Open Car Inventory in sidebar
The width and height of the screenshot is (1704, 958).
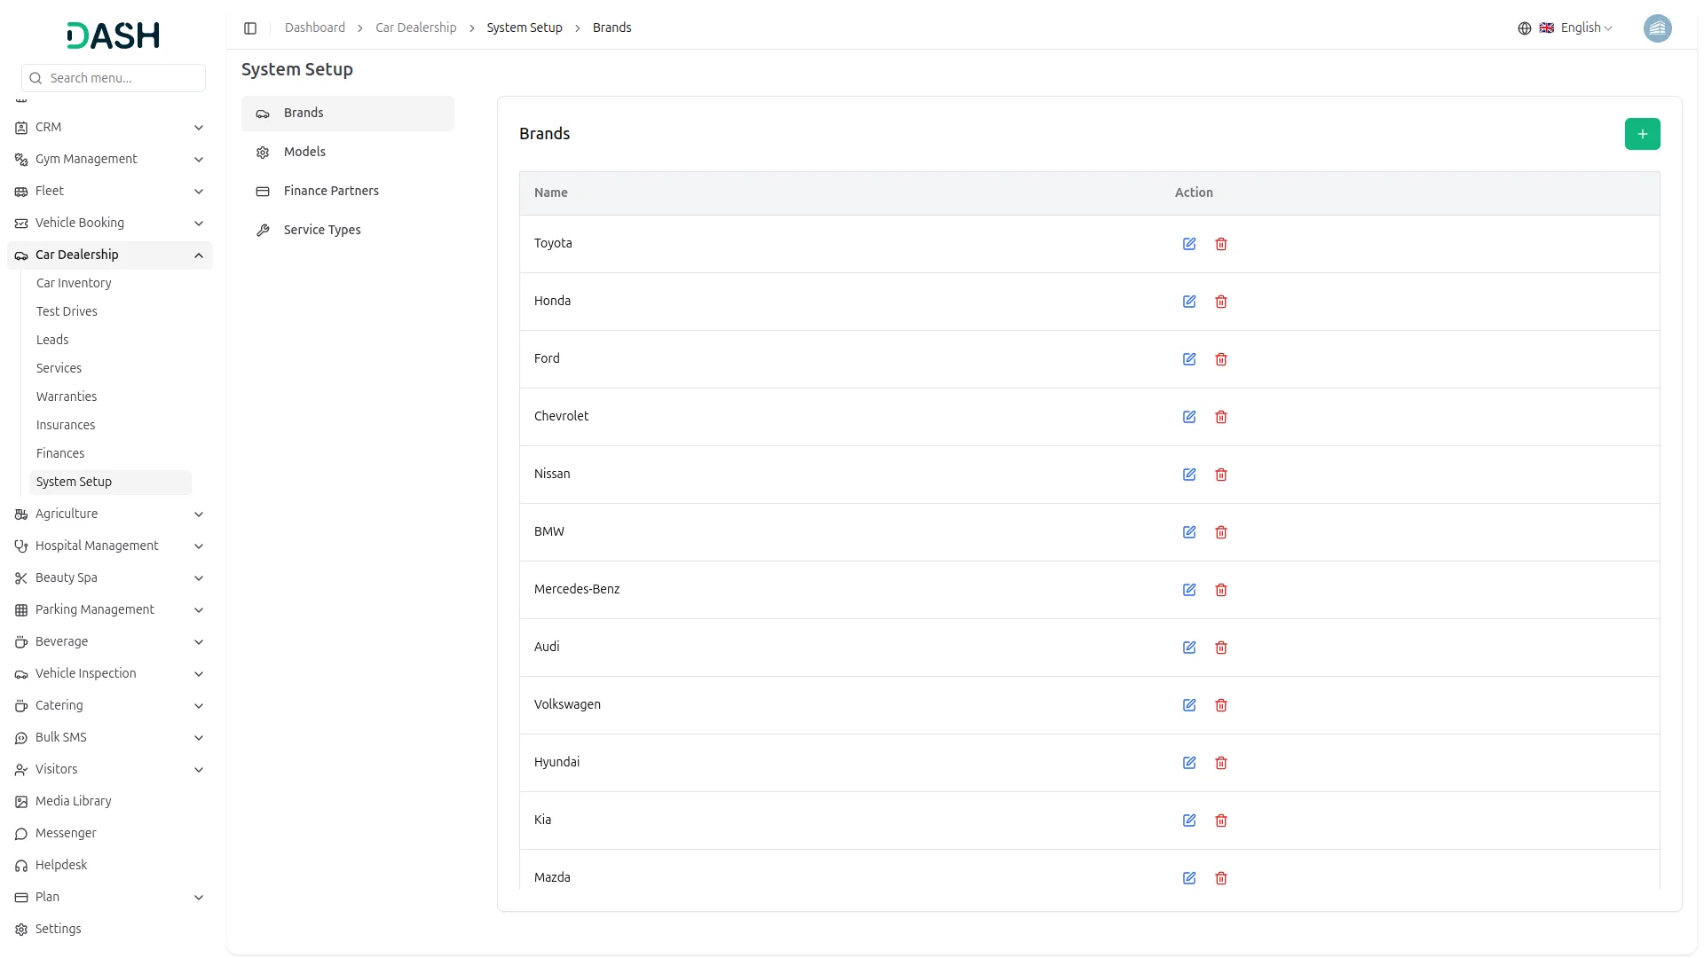74,283
